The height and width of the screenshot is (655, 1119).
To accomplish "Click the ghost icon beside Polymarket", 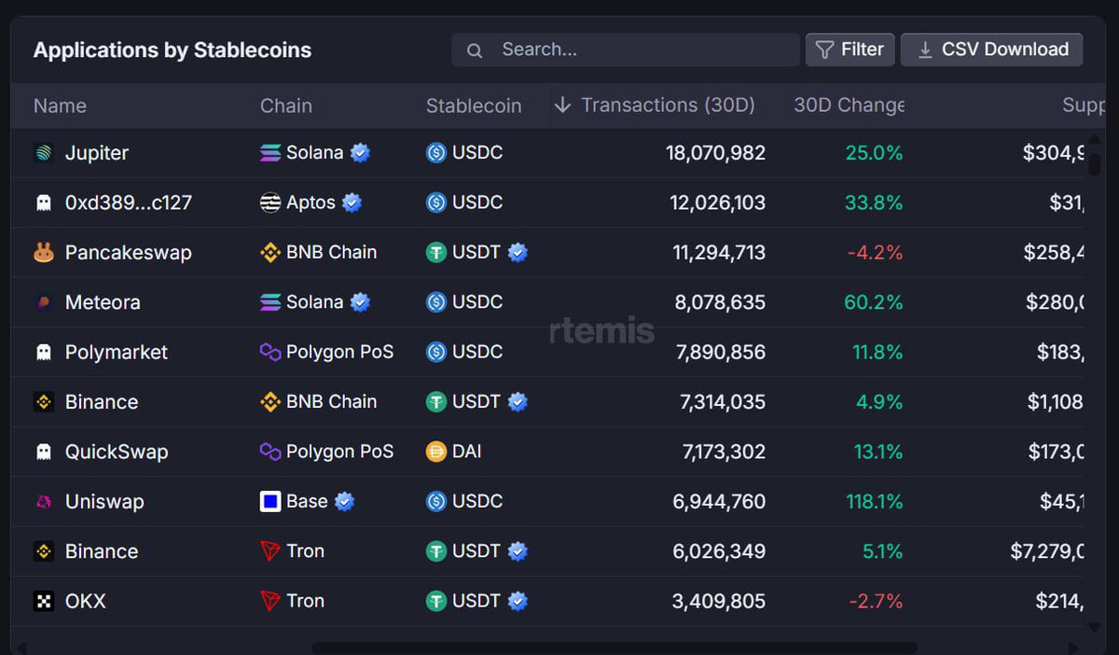I will [44, 352].
